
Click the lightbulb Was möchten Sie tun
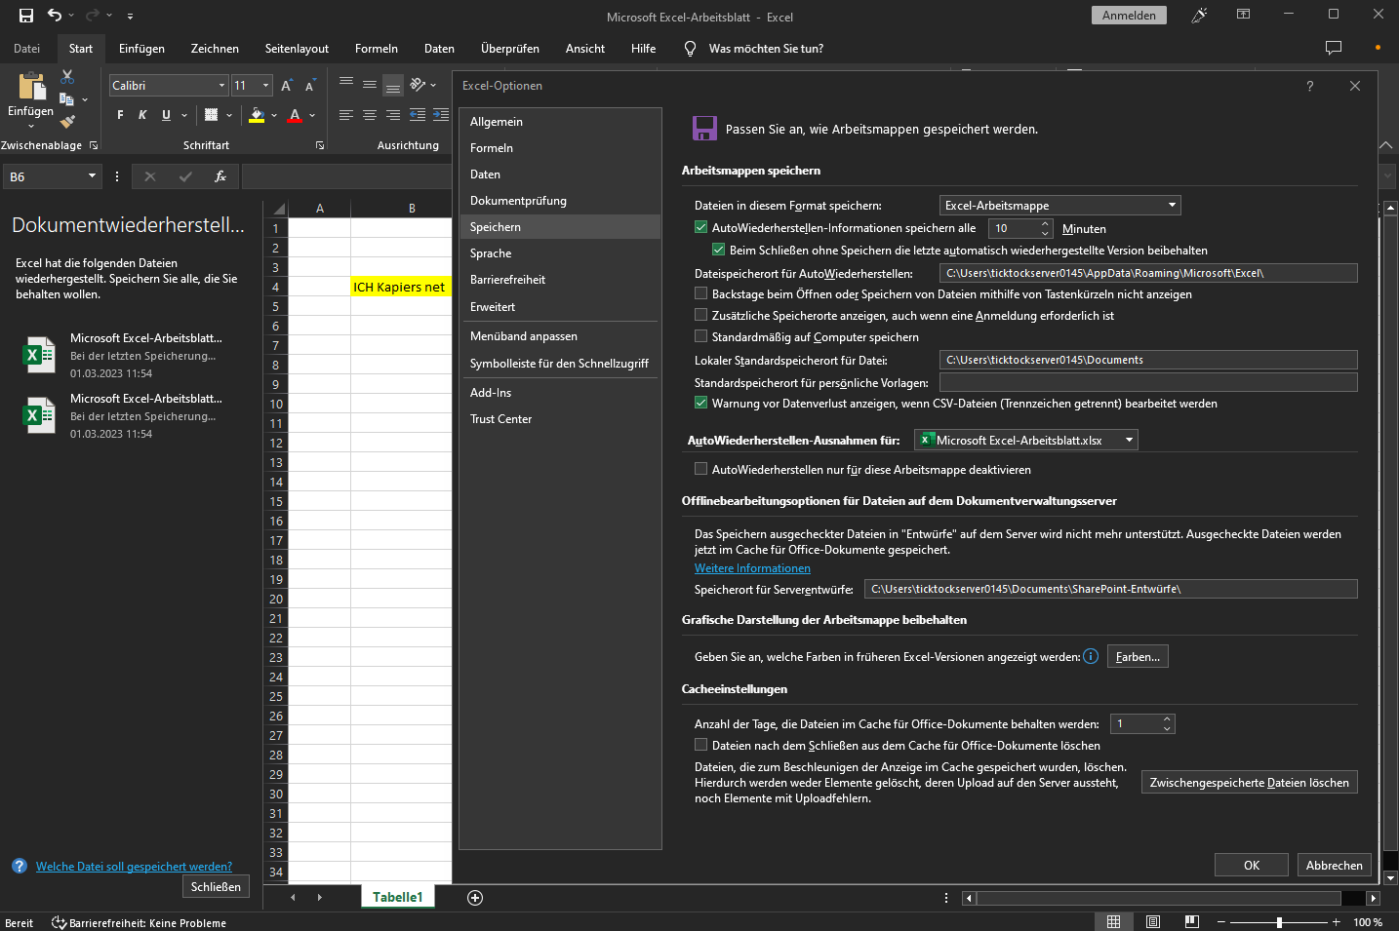point(690,49)
